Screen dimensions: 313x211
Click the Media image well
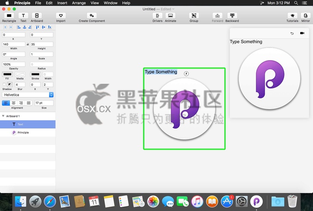[20, 74]
